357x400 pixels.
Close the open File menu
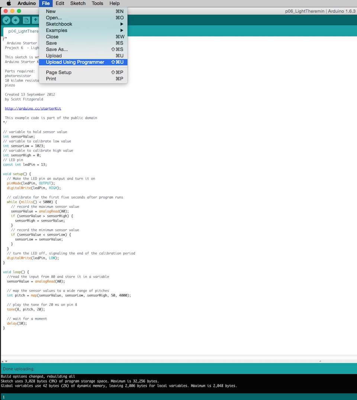coord(46,3)
